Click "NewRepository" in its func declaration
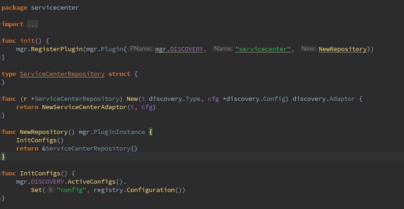The width and height of the screenshot is (404, 209). pos(44,132)
